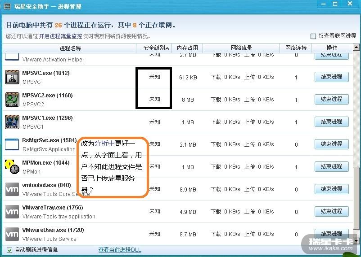The width and height of the screenshot is (361, 257).
Task: Click 未知 security level of MPSVC1.exe
Action: point(154,122)
